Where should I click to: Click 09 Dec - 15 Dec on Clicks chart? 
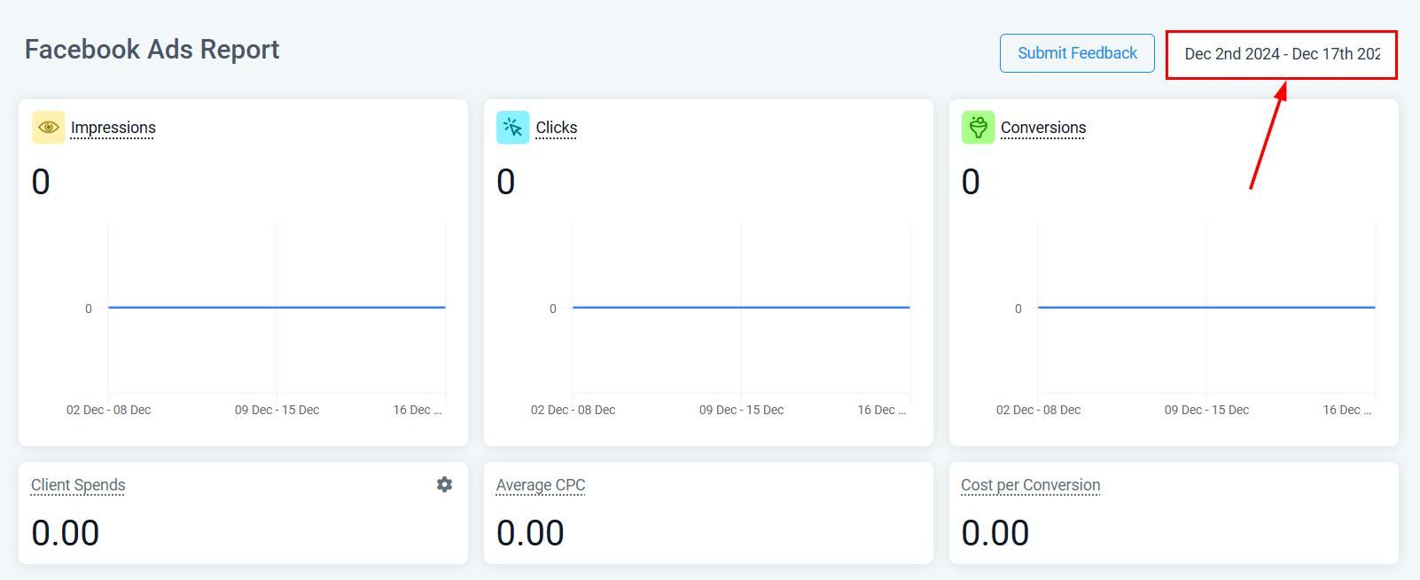tap(741, 410)
